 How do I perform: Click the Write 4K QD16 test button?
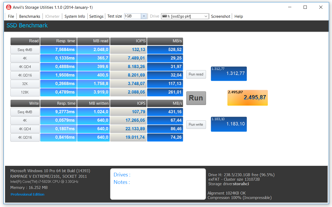[x=25, y=137]
